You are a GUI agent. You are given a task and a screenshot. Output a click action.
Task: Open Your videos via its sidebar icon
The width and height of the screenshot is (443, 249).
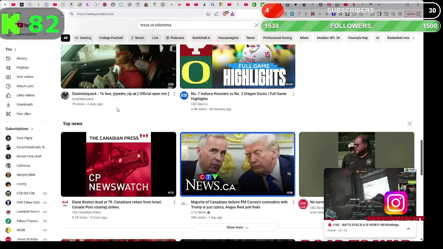click(x=8, y=77)
